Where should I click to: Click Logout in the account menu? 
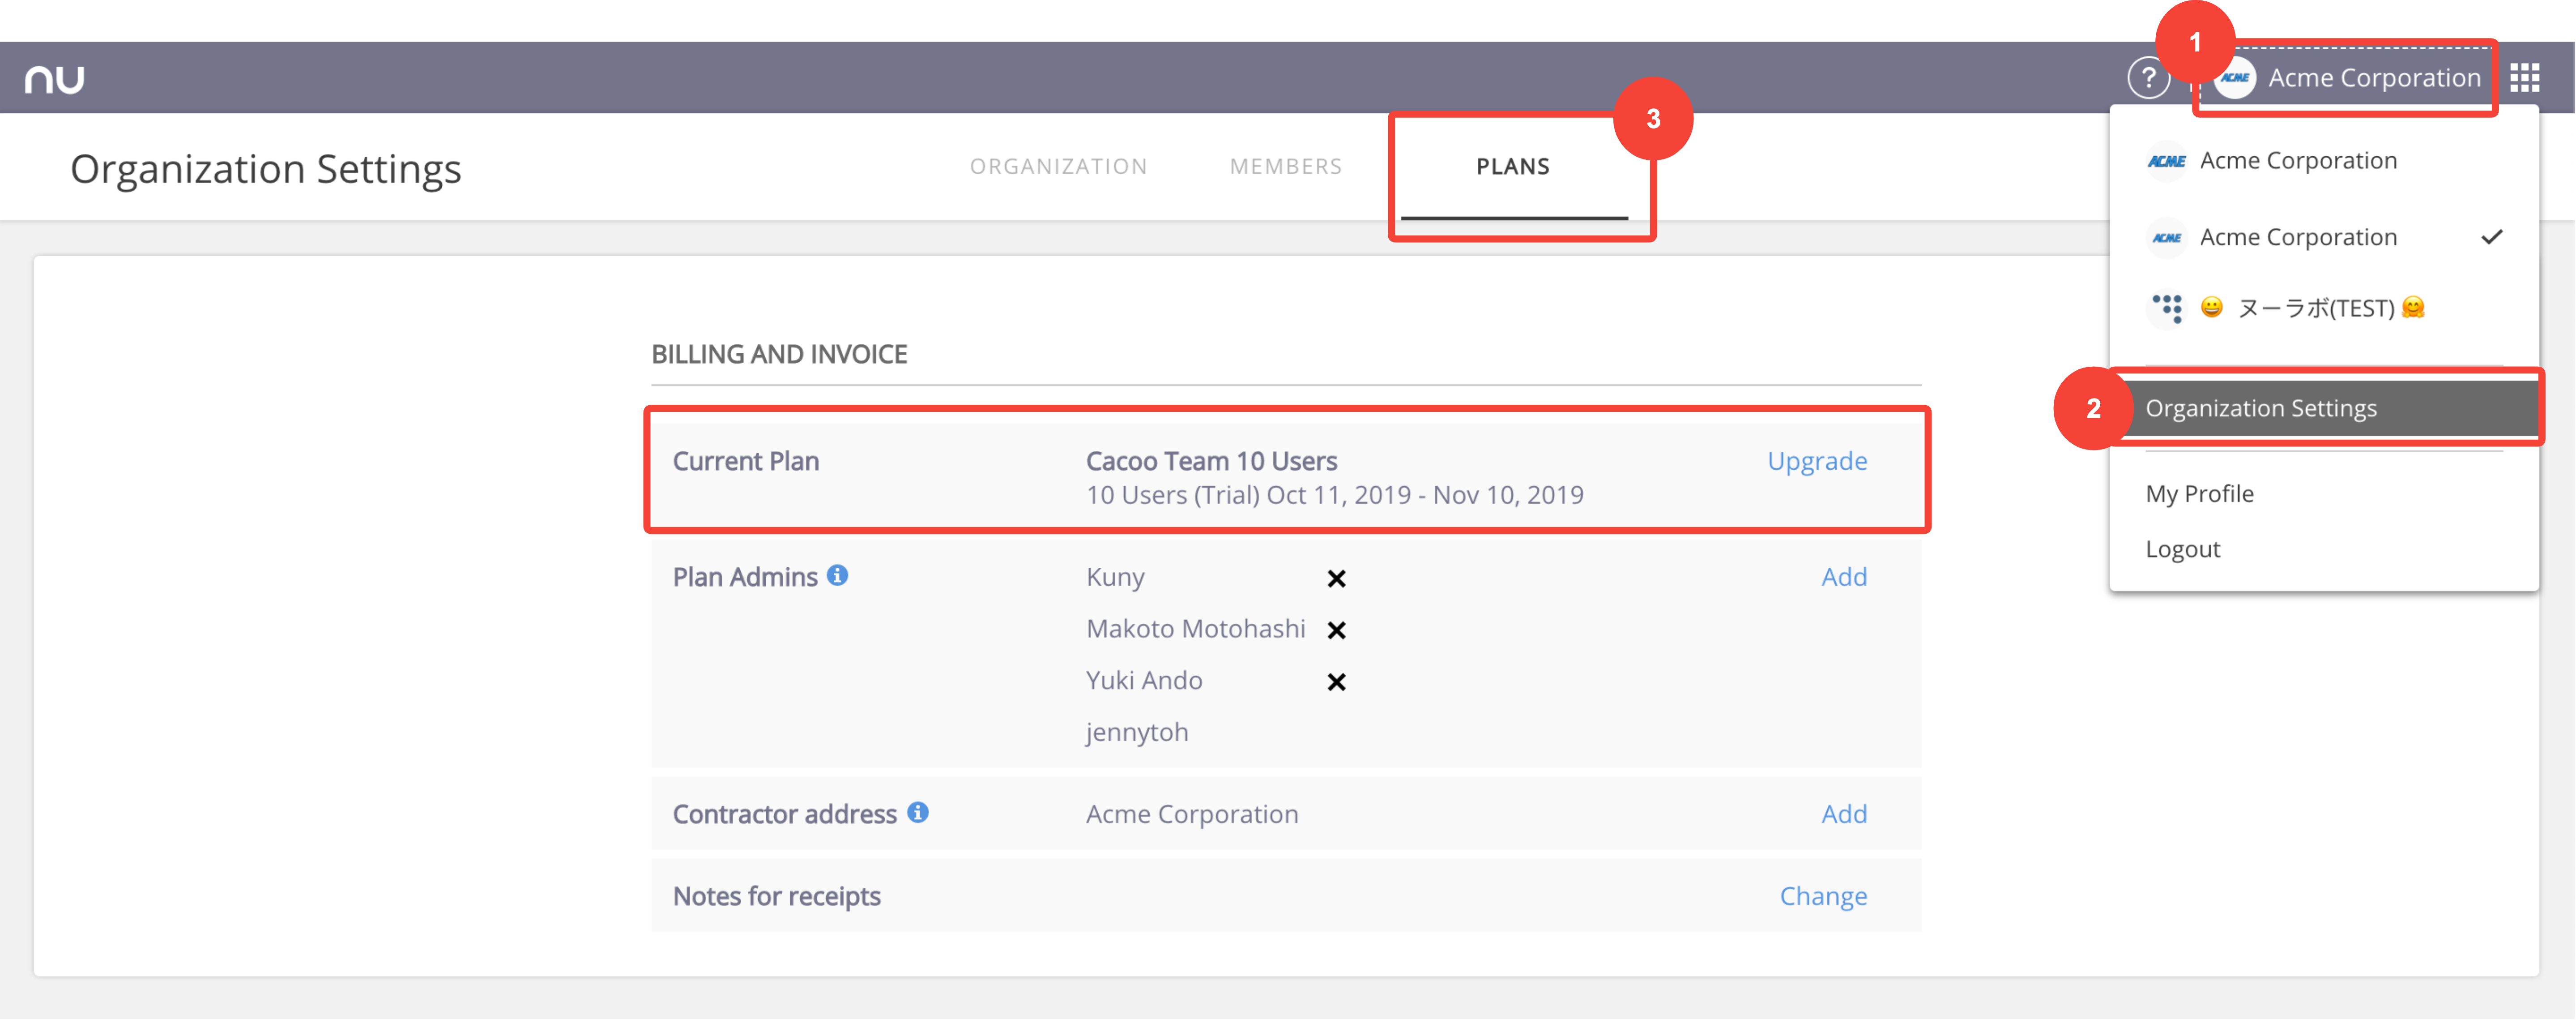[x=2182, y=549]
